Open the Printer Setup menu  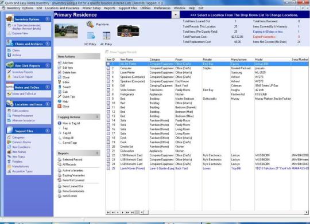tap(91, 8)
